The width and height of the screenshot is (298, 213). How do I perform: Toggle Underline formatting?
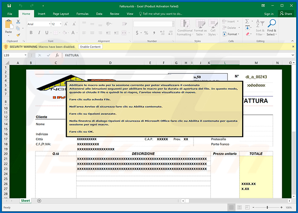pyautogui.click(x=46, y=33)
